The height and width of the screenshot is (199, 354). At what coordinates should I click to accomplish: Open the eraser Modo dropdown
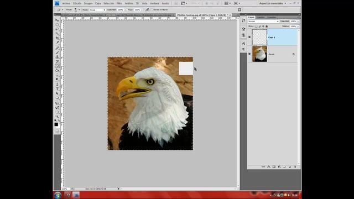click(97, 10)
